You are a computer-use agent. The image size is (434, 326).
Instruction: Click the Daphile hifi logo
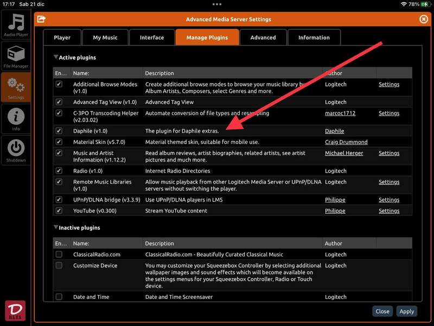coord(15,310)
